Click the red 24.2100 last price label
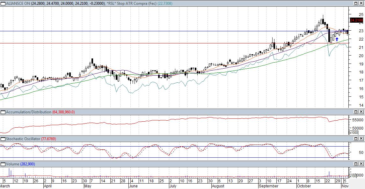The height and width of the screenshot is (189, 365). [356, 20]
